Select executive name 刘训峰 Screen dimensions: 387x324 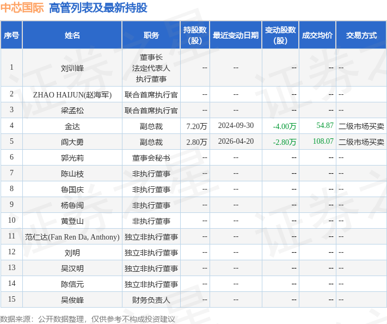72,68
